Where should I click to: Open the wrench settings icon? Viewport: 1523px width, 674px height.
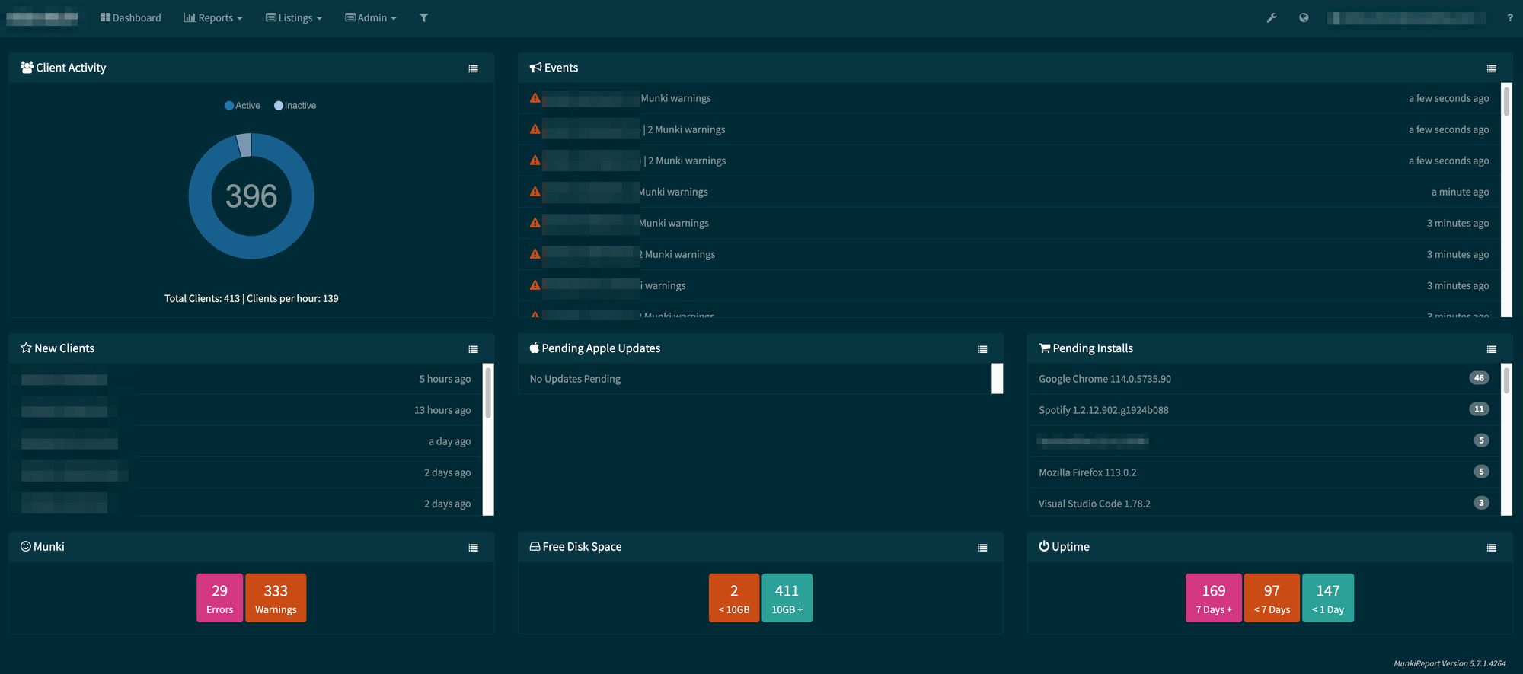[1271, 17]
